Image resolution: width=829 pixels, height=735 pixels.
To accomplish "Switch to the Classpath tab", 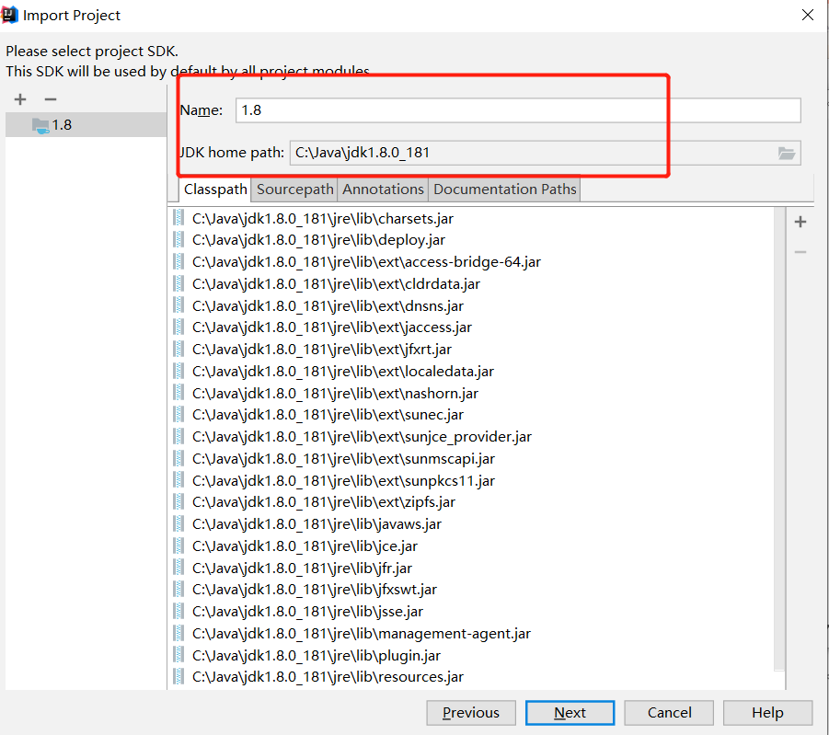I will (215, 189).
